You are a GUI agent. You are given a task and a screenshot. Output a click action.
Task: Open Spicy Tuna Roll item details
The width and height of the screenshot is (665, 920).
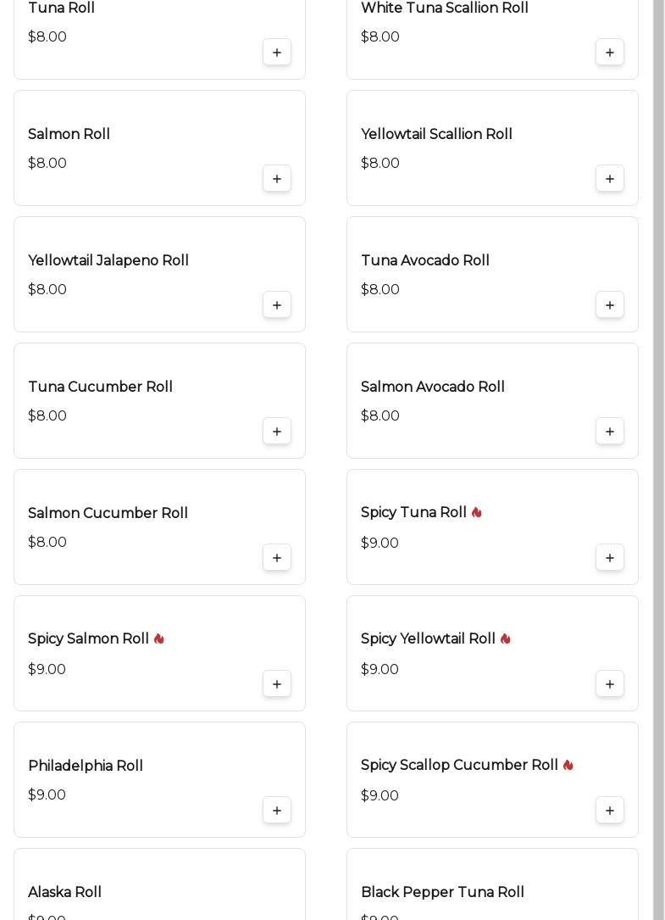point(413,513)
